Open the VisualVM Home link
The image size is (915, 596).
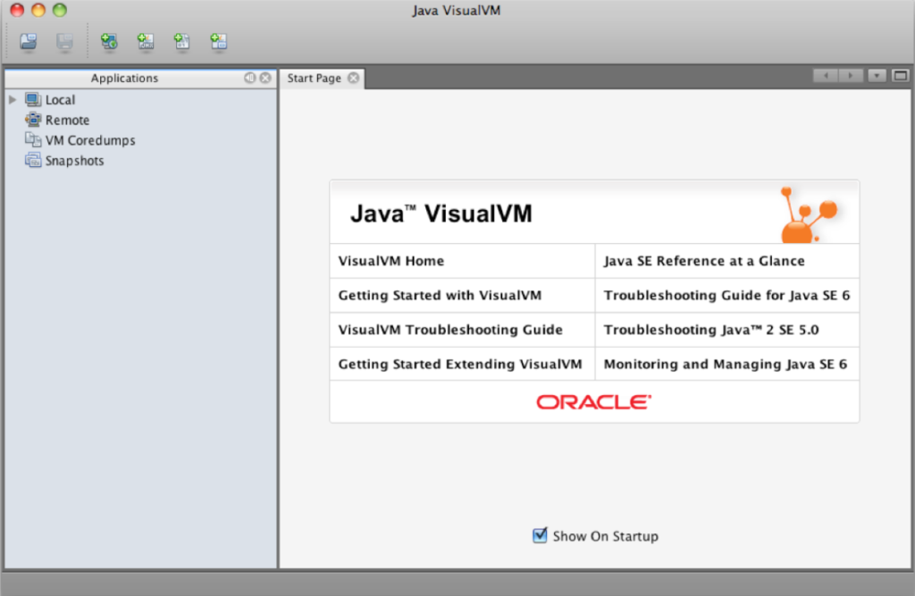click(391, 261)
